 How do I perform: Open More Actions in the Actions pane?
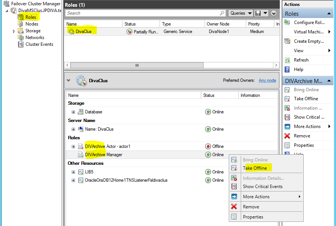307,127
